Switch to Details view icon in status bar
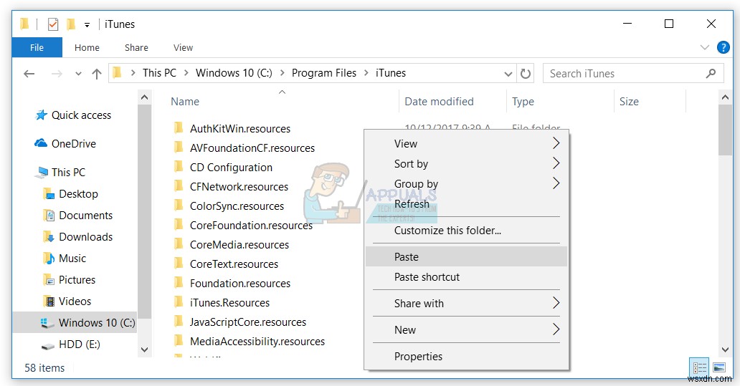 point(699,367)
